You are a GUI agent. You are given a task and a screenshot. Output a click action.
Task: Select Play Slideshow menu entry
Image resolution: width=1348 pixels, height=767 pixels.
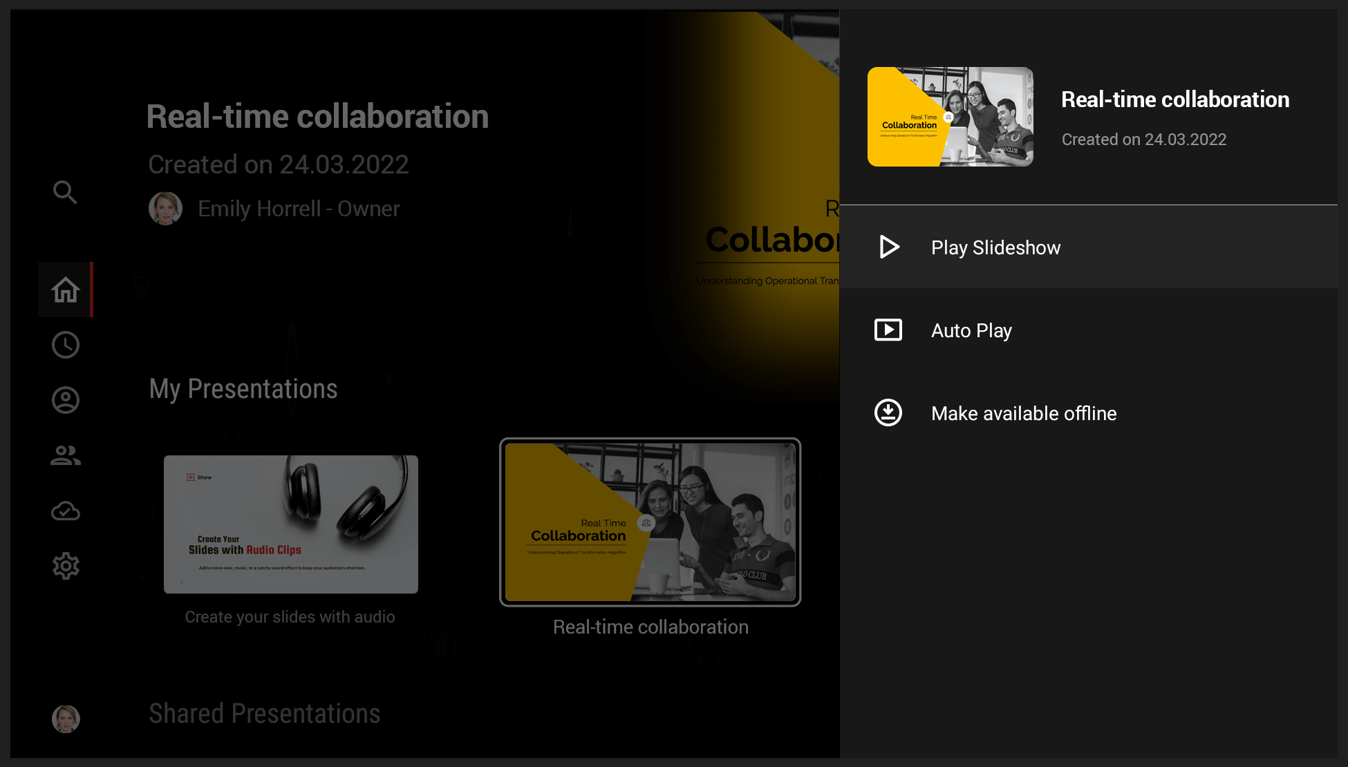[x=995, y=247]
